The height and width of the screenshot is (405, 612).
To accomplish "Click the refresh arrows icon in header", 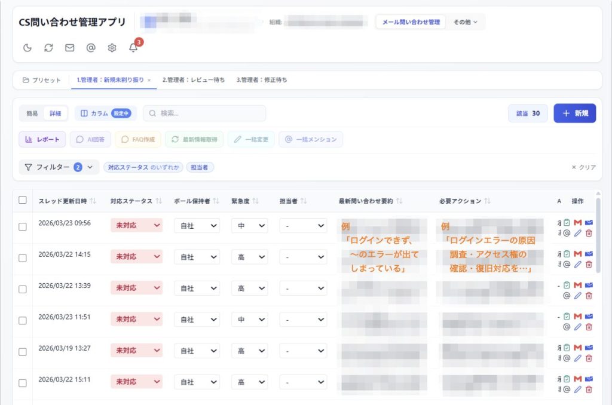I will pyautogui.click(x=48, y=48).
